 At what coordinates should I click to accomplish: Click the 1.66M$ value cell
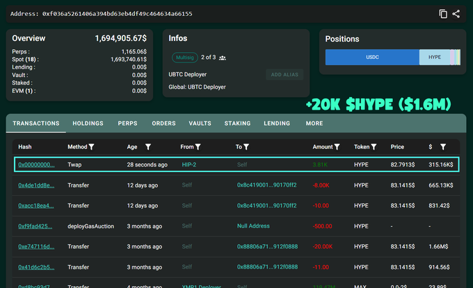tap(438, 246)
